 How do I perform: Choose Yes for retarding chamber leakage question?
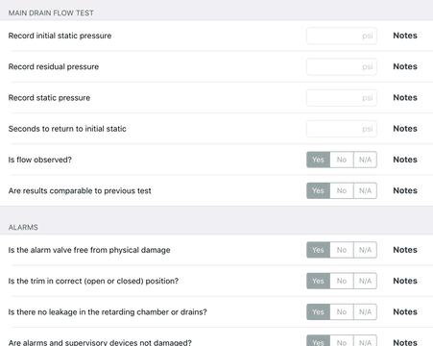[x=318, y=311]
